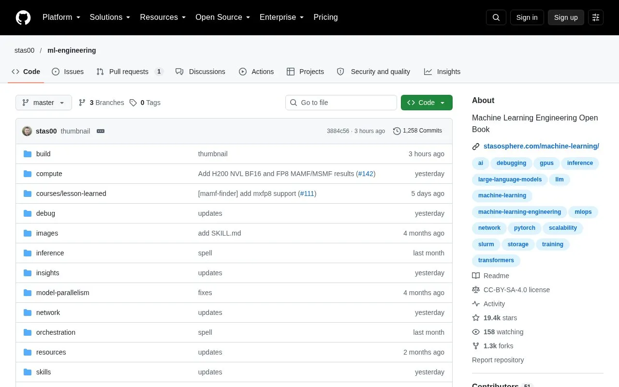
Task: Click the Sign up button
Action: [566, 17]
